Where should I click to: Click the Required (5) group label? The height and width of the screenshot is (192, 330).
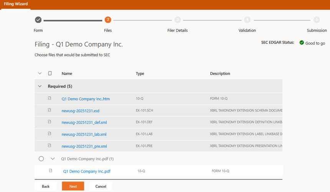[60, 86]
